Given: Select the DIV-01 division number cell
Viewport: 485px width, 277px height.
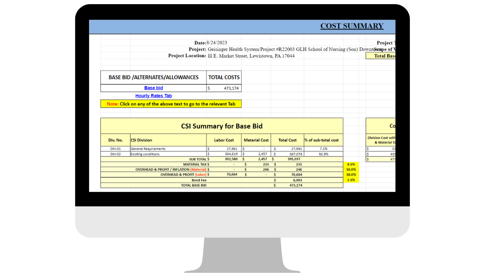Looking at the screenshot, I should 115,149.
